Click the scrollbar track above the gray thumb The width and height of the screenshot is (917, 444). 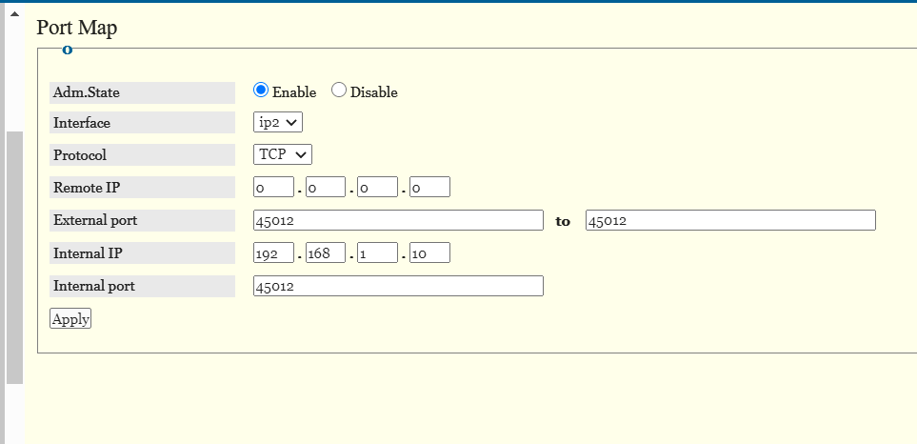click(x=13, y=76)
